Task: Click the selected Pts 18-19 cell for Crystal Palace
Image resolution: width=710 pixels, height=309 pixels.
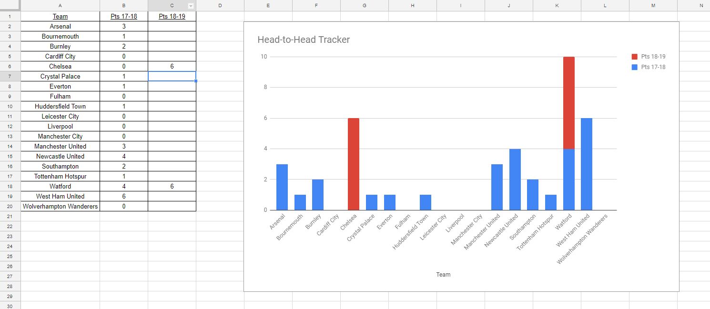Action: pyautogui.click(x=172, y=76)
